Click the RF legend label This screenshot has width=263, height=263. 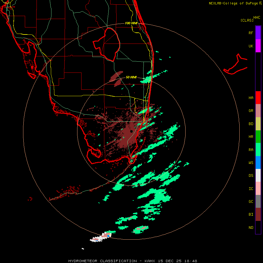pyautogui.click(x=251, y=33)
